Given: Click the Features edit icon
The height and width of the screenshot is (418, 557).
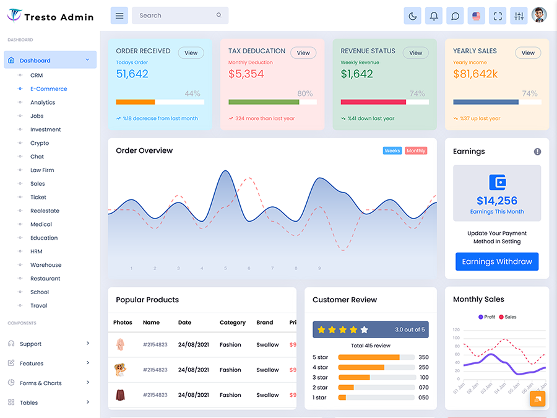Looking at the screenshot, I should pos(11,363).
